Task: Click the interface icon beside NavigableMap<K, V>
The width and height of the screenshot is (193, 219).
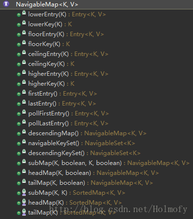Action: coord(6,4)
